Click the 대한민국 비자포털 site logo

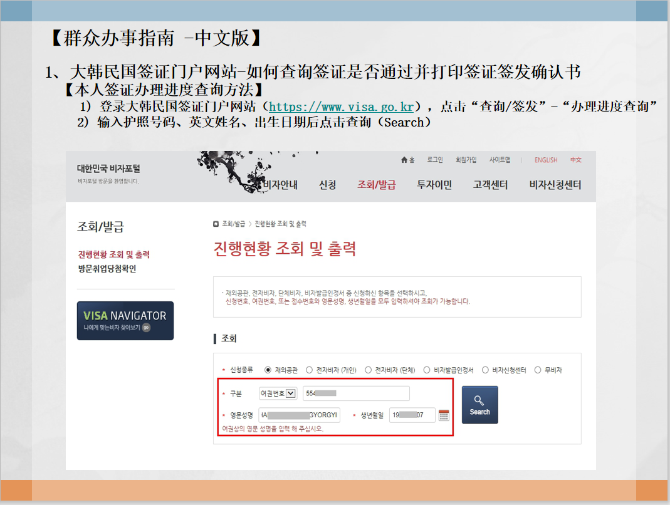pyautogui.click(x=108, y=169)
